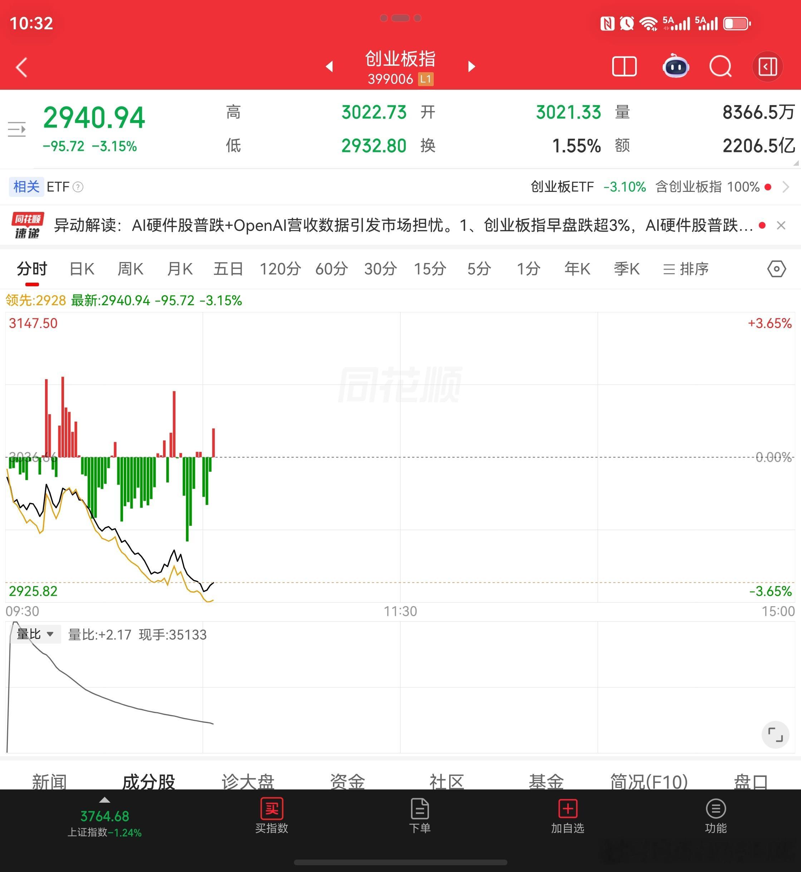Switch to 五日 chart
The height and width of the screenshot is (872, 801).
click(x=228, y=269)
